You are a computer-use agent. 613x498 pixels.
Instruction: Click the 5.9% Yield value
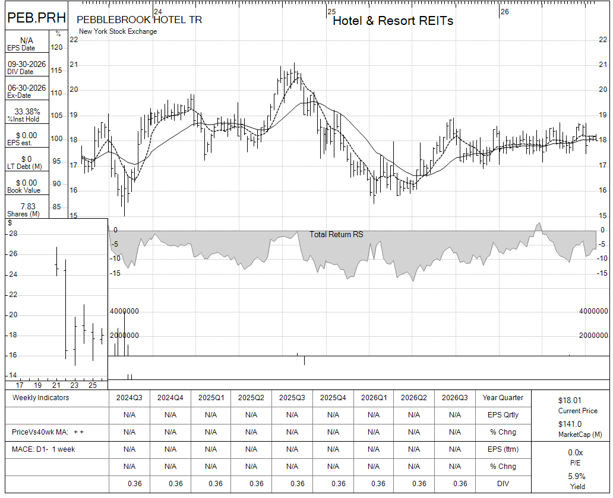click(577, 477)
